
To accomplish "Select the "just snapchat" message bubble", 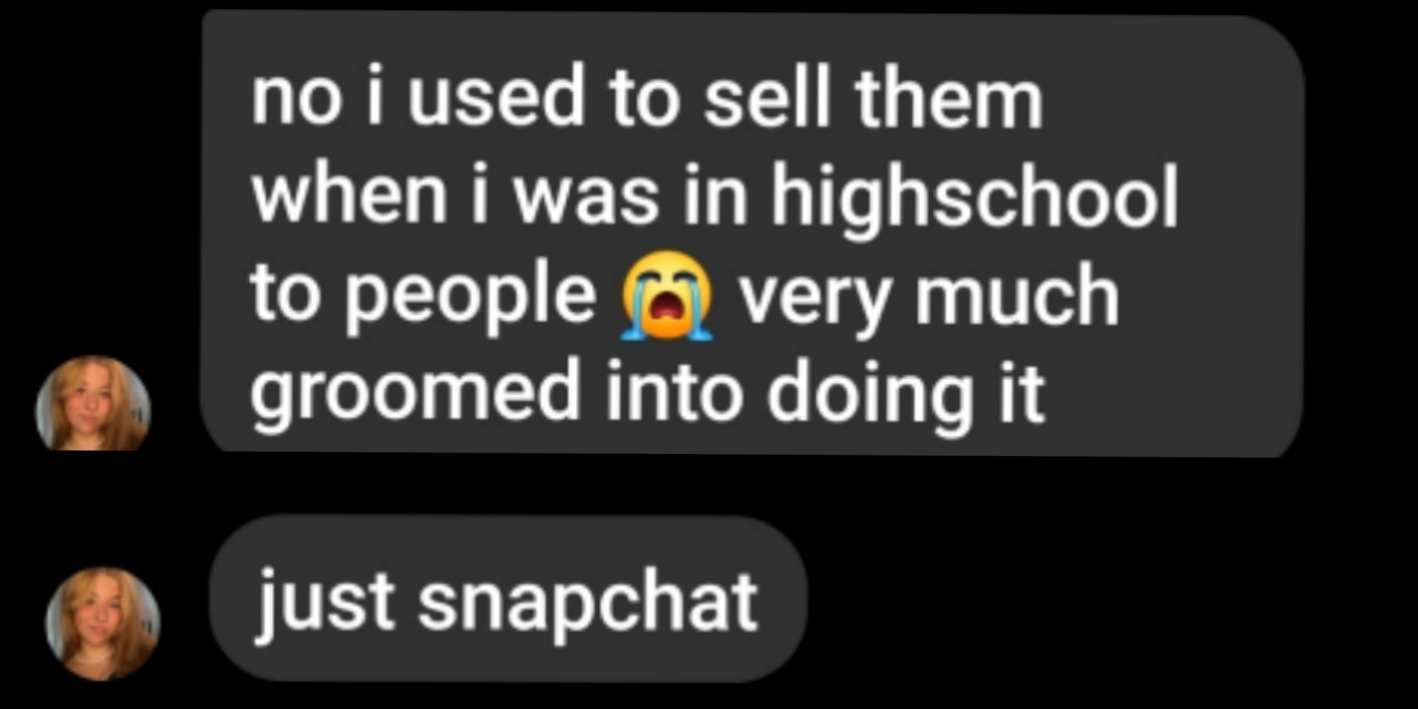I will coord(508,598).
